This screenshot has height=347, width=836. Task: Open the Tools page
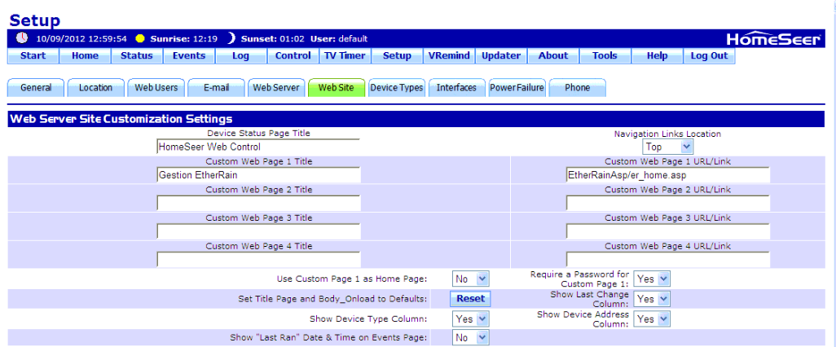click(x=605, y=56)
